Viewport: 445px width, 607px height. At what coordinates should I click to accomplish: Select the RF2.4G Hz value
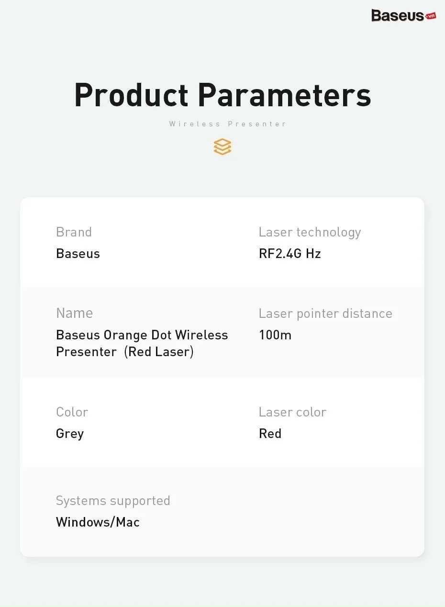289,254
